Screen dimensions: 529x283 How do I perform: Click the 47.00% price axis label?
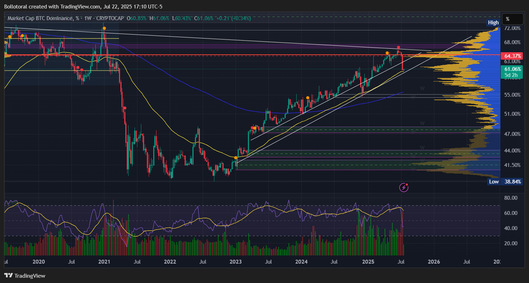pyautogui.click(x=512, y=134)
